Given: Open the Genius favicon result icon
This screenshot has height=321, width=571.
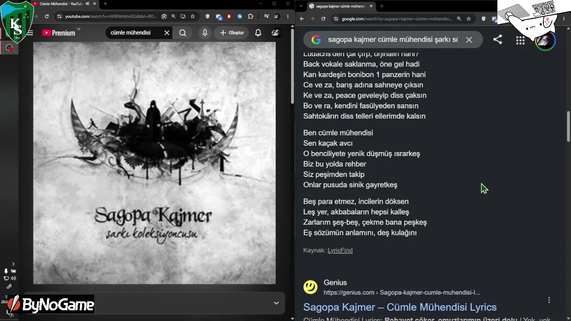Looking at the screenshot, I should pyautogui.click(x=310, y=287).
